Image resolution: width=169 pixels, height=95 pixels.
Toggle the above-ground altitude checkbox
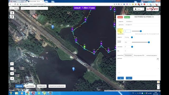pyautogui.click(x=124, y=34)
